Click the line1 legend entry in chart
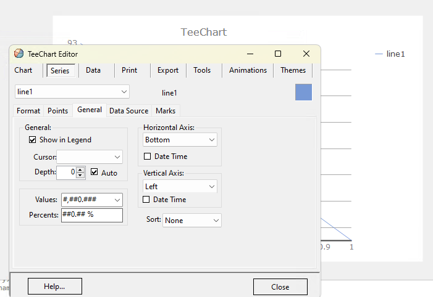The height and width of the screenshot is (297, 433). point(390,54)
